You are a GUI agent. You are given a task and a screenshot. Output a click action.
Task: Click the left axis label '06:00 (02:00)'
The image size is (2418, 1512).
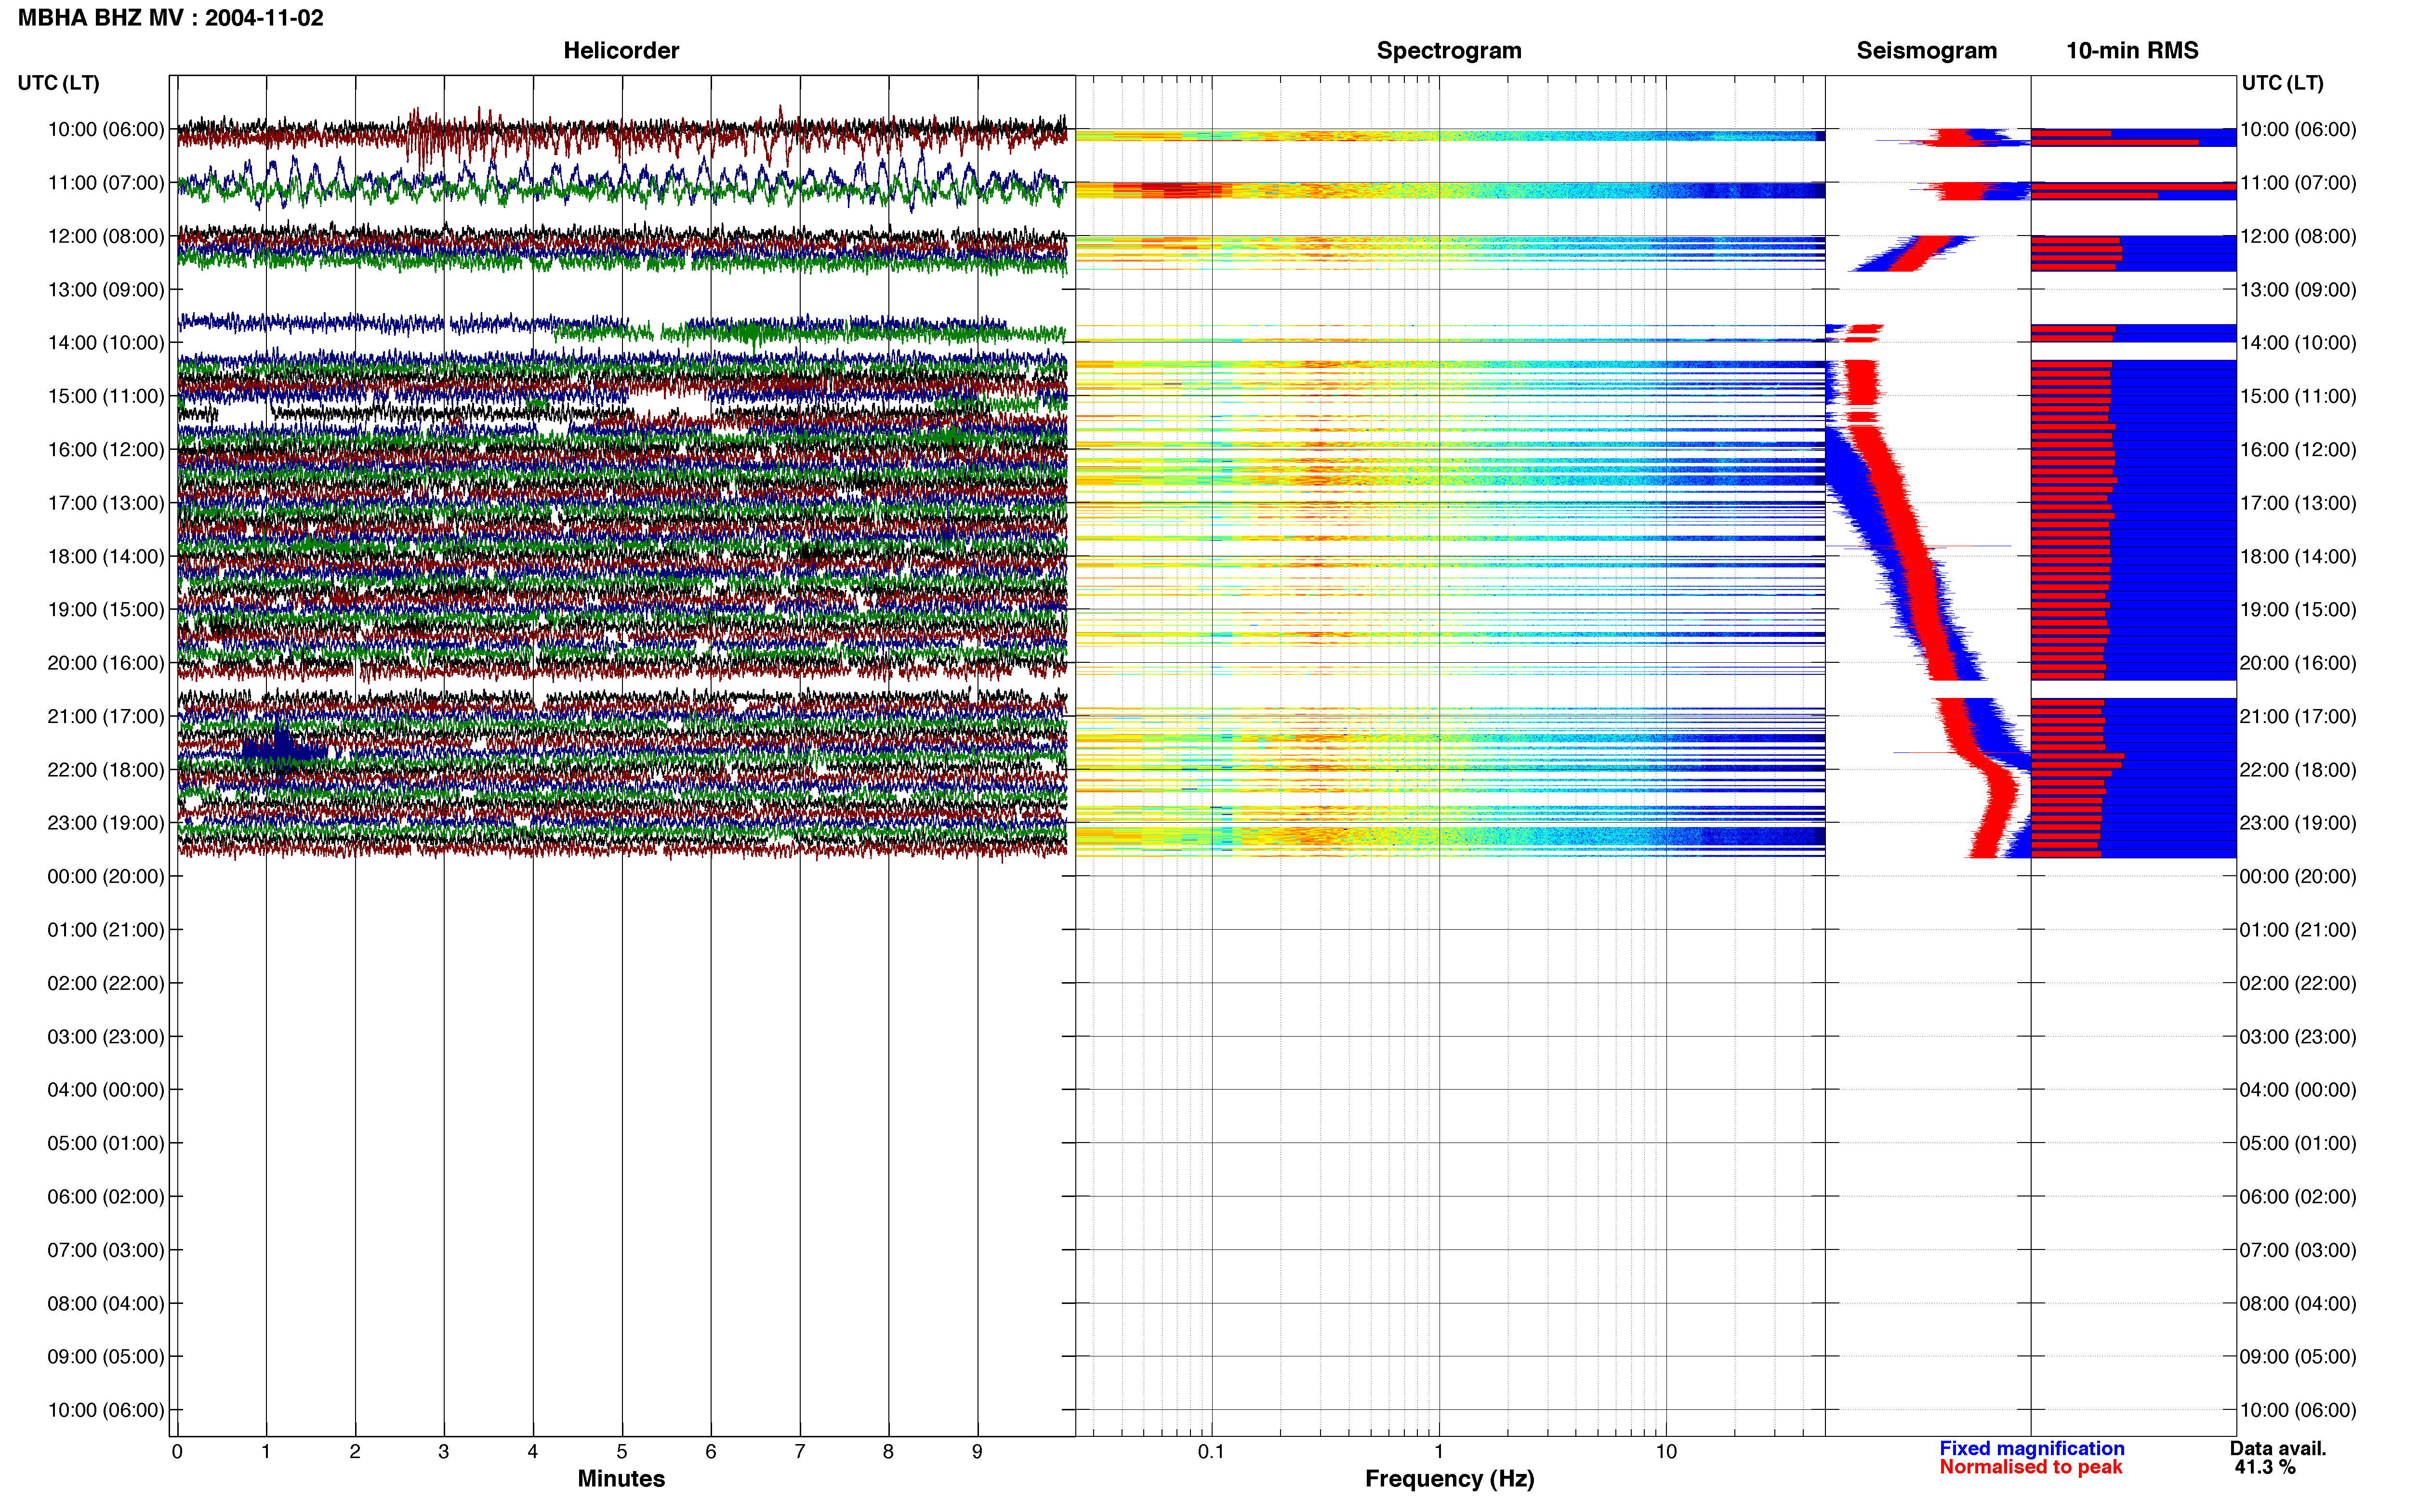pos(106,1196)
